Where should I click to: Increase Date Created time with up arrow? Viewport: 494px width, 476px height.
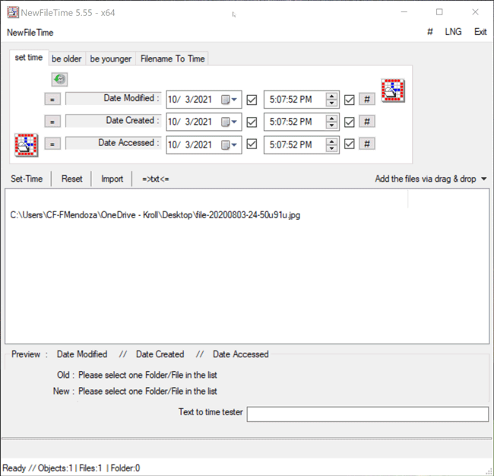[331, 119]
